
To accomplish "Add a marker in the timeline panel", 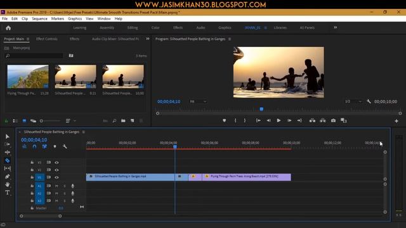I will click(55, 146).
